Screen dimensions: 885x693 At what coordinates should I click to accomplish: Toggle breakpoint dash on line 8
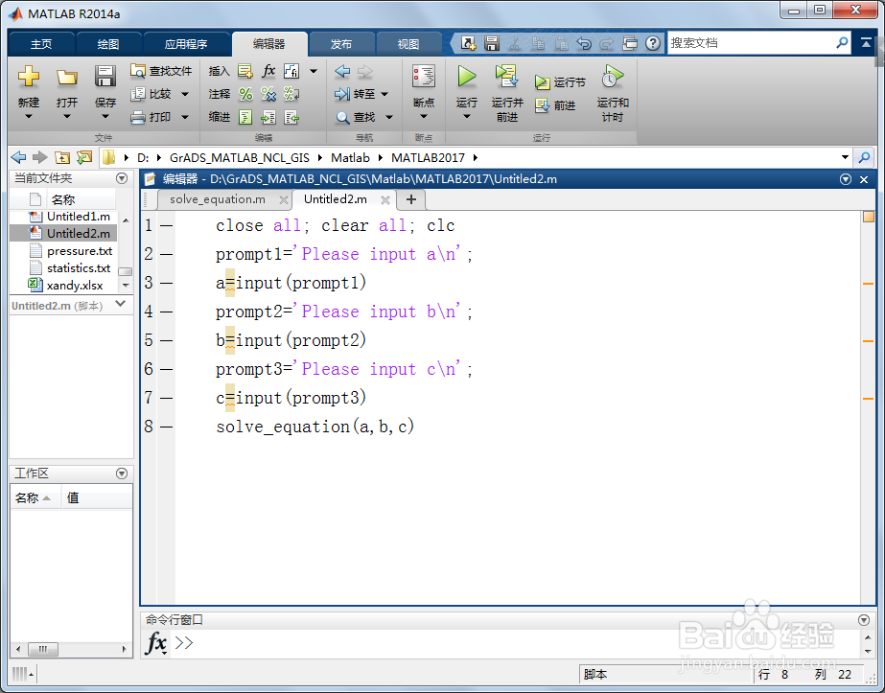coord(166,427)
